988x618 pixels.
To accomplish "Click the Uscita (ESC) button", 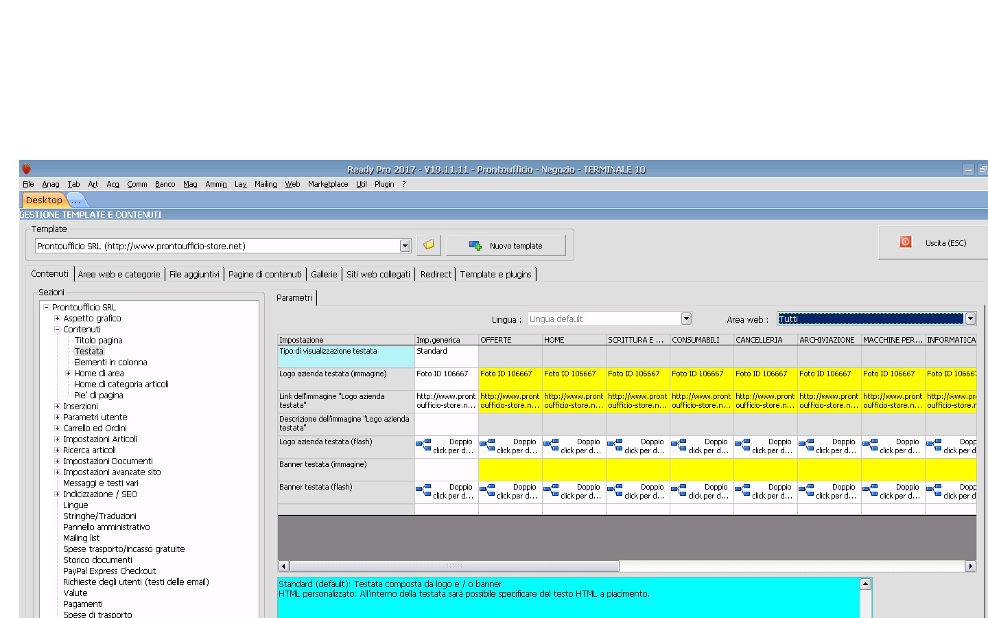I will pos(933,243).
